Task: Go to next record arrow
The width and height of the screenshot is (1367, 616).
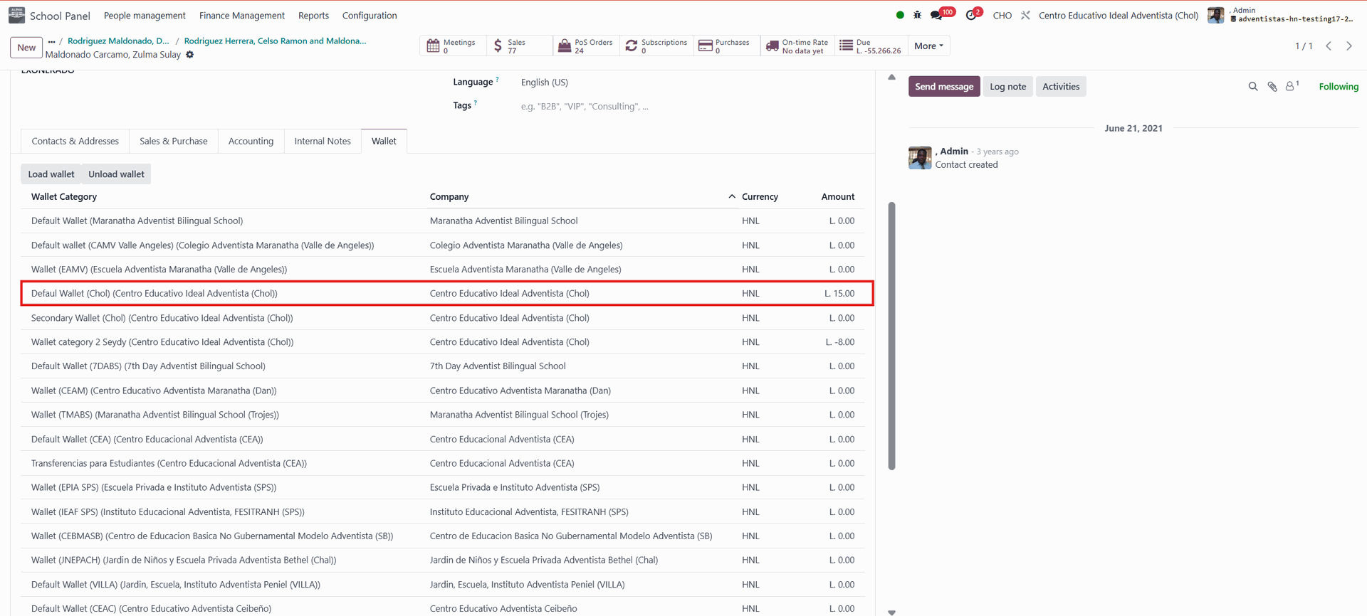Action: tap(1349, 46)
